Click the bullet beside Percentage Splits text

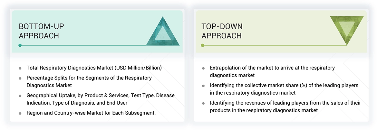(x=20, y=78)
